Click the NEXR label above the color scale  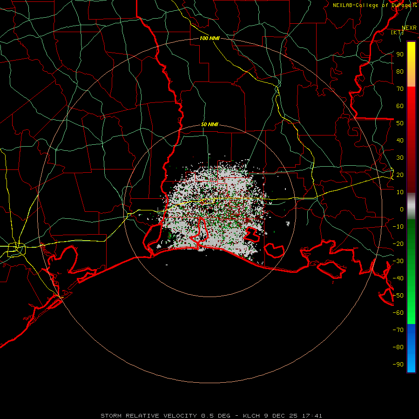(409, 28)
